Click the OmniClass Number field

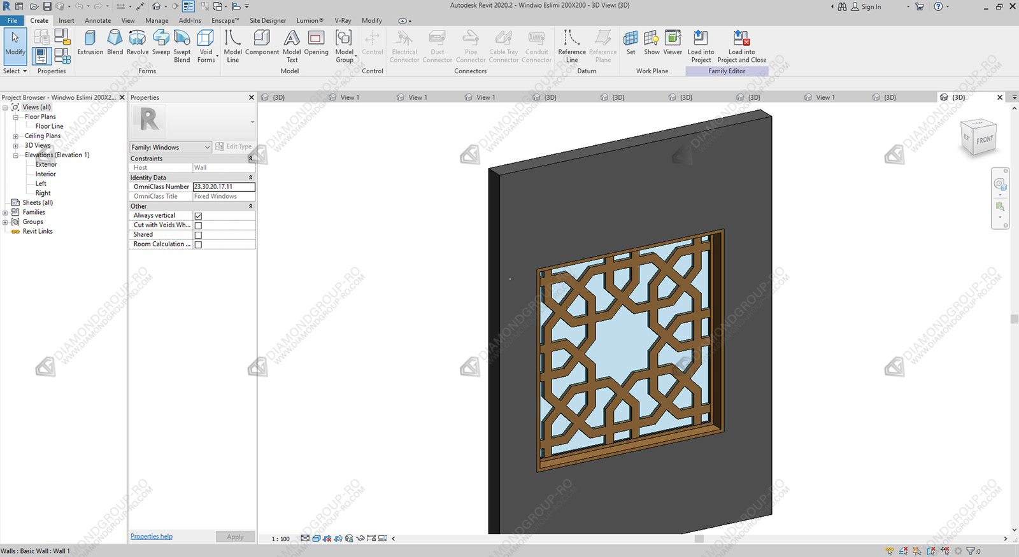224,187
